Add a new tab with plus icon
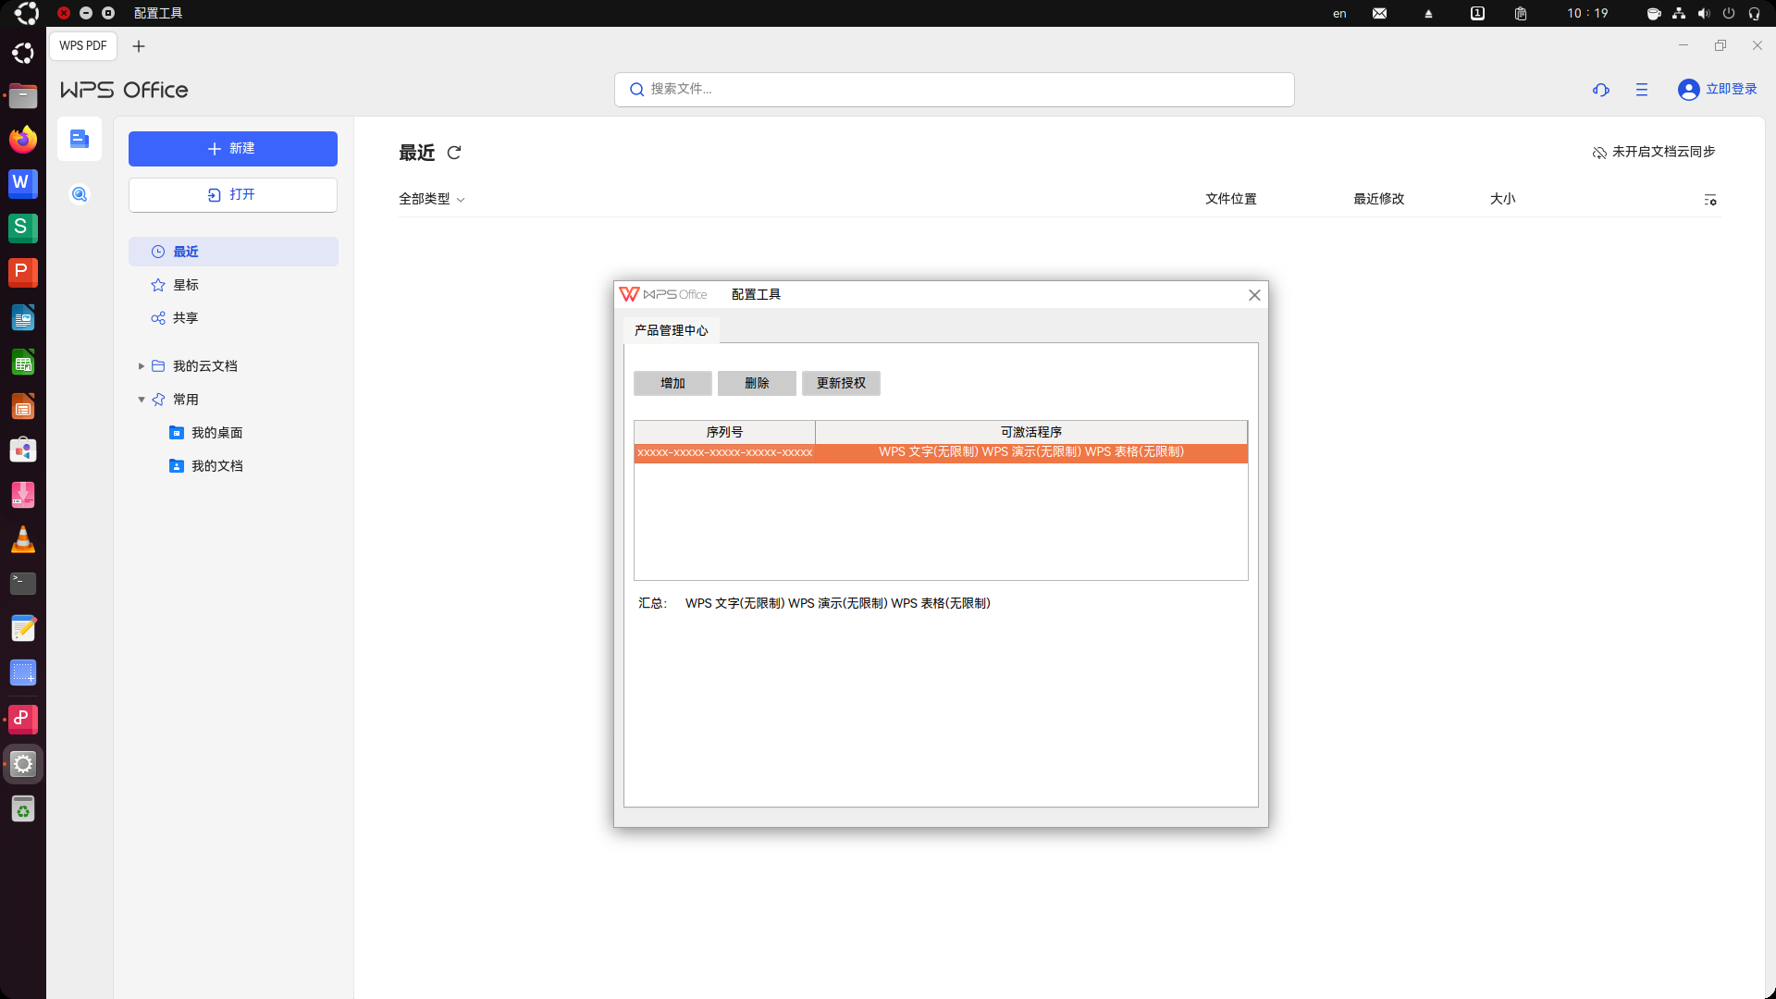Viewport: 1776px width, 999px height. pos(139,46)
